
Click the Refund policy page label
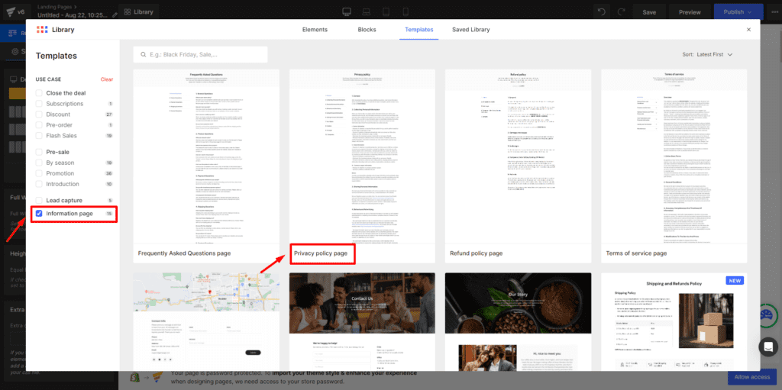click(476, 253)
